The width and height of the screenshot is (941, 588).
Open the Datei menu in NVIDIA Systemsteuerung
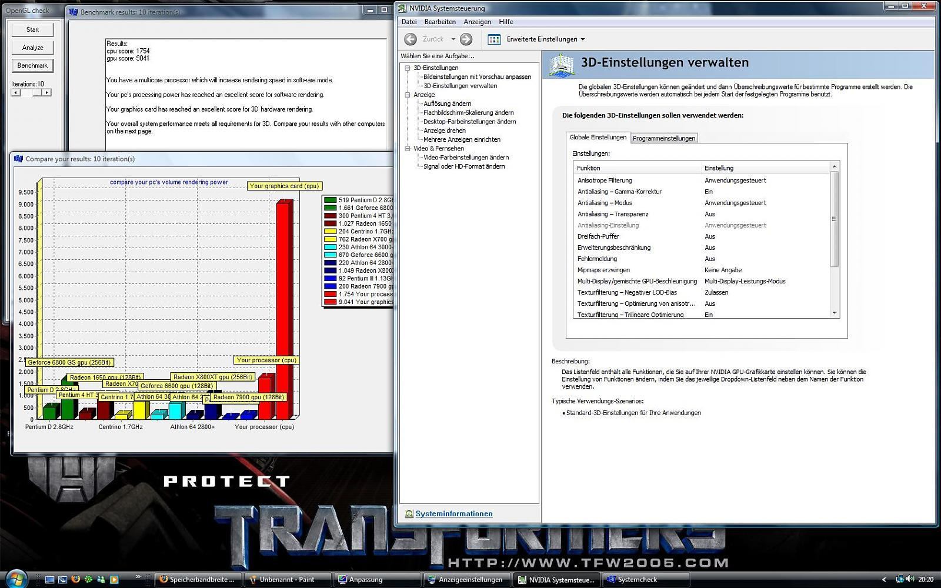409,22
